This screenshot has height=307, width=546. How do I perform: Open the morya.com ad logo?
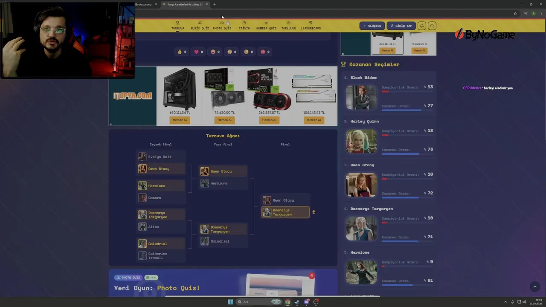tap(133, 96)
